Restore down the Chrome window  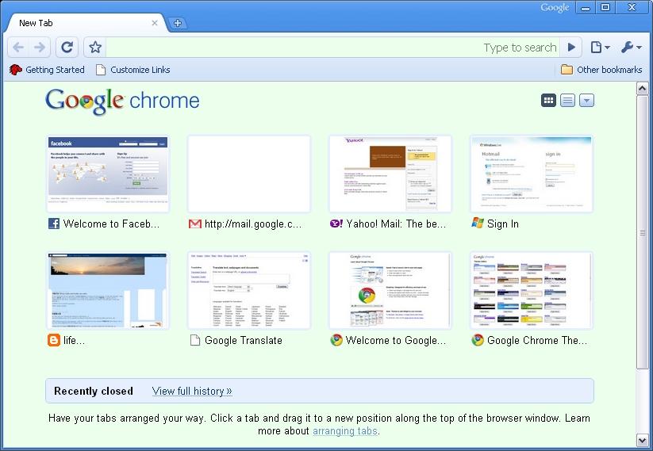(605, 7)
